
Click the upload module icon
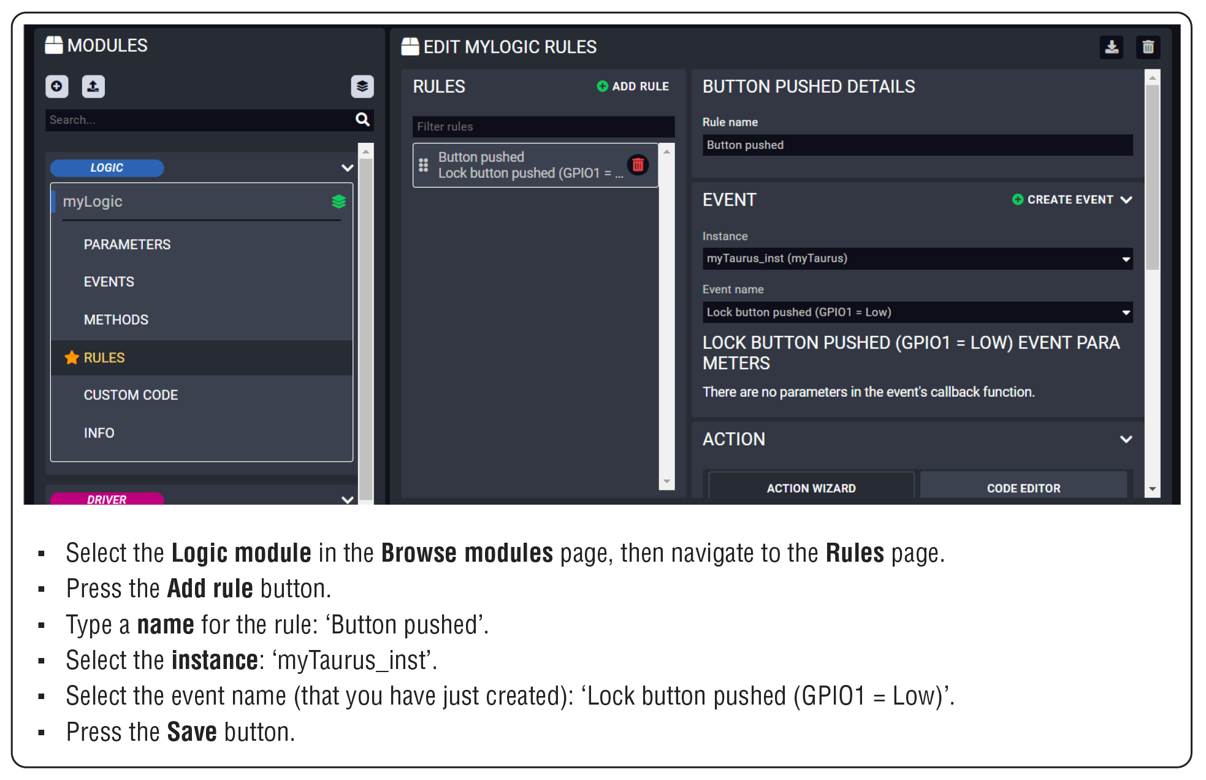pyautogui.click(x=93, y=86)
